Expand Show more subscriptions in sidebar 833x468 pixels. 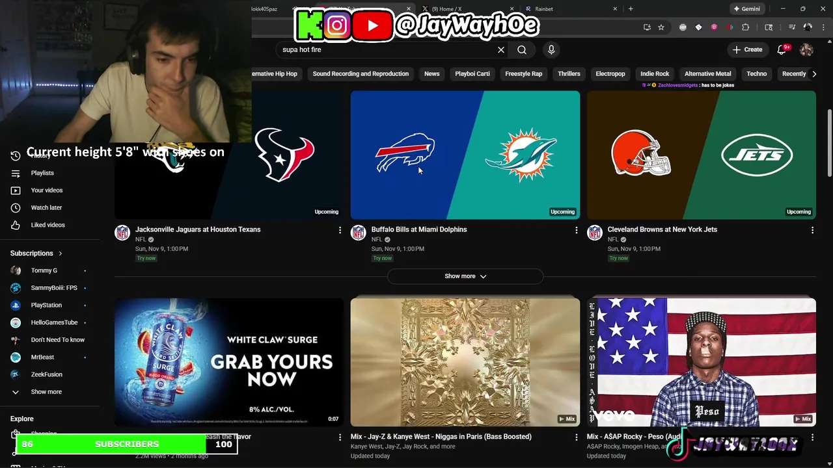(x=46, y=392)
